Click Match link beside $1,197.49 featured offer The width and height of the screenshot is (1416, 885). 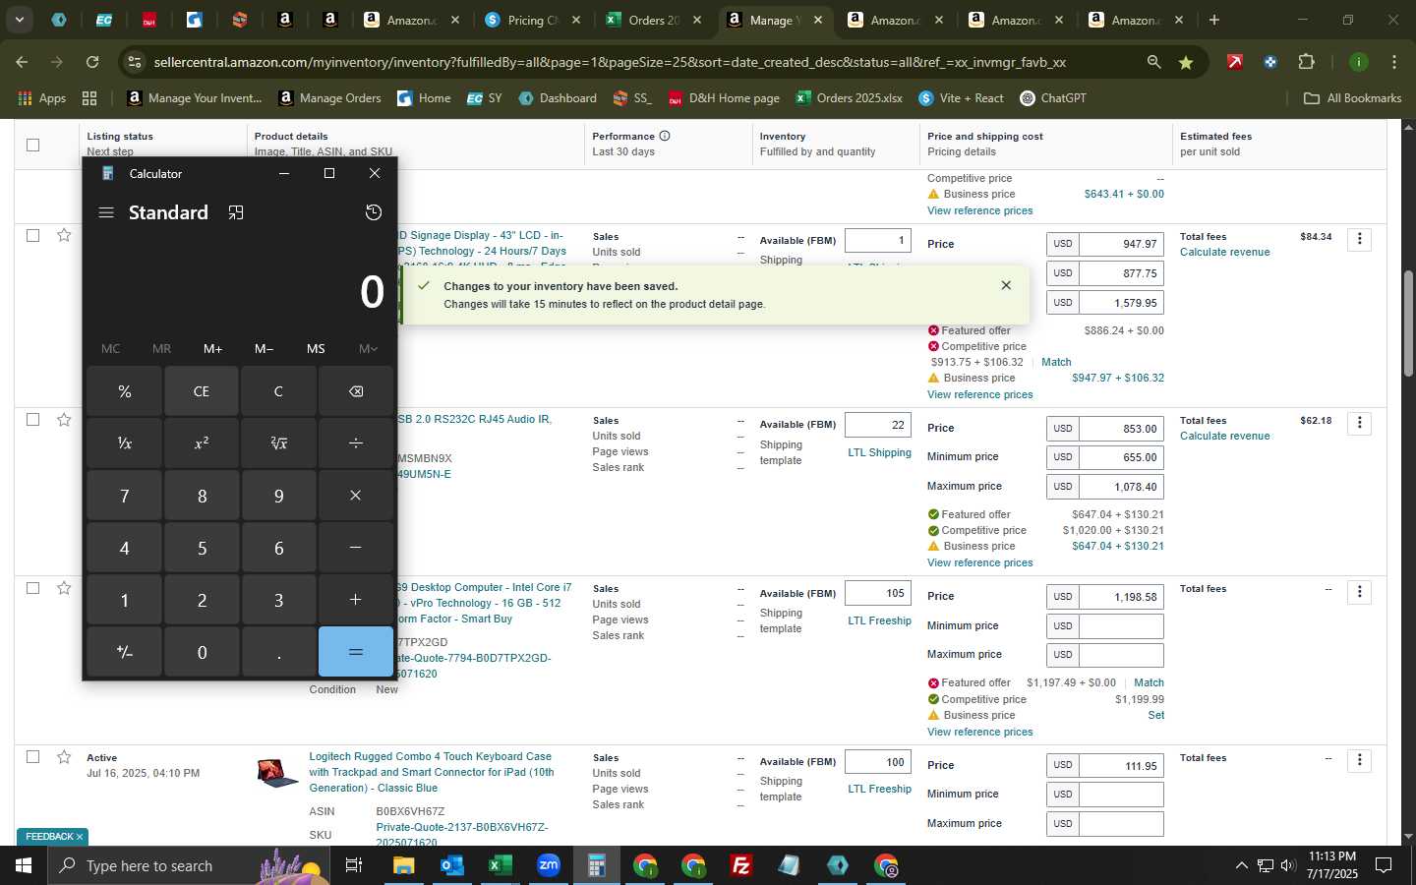click(x=1149, y=682)
